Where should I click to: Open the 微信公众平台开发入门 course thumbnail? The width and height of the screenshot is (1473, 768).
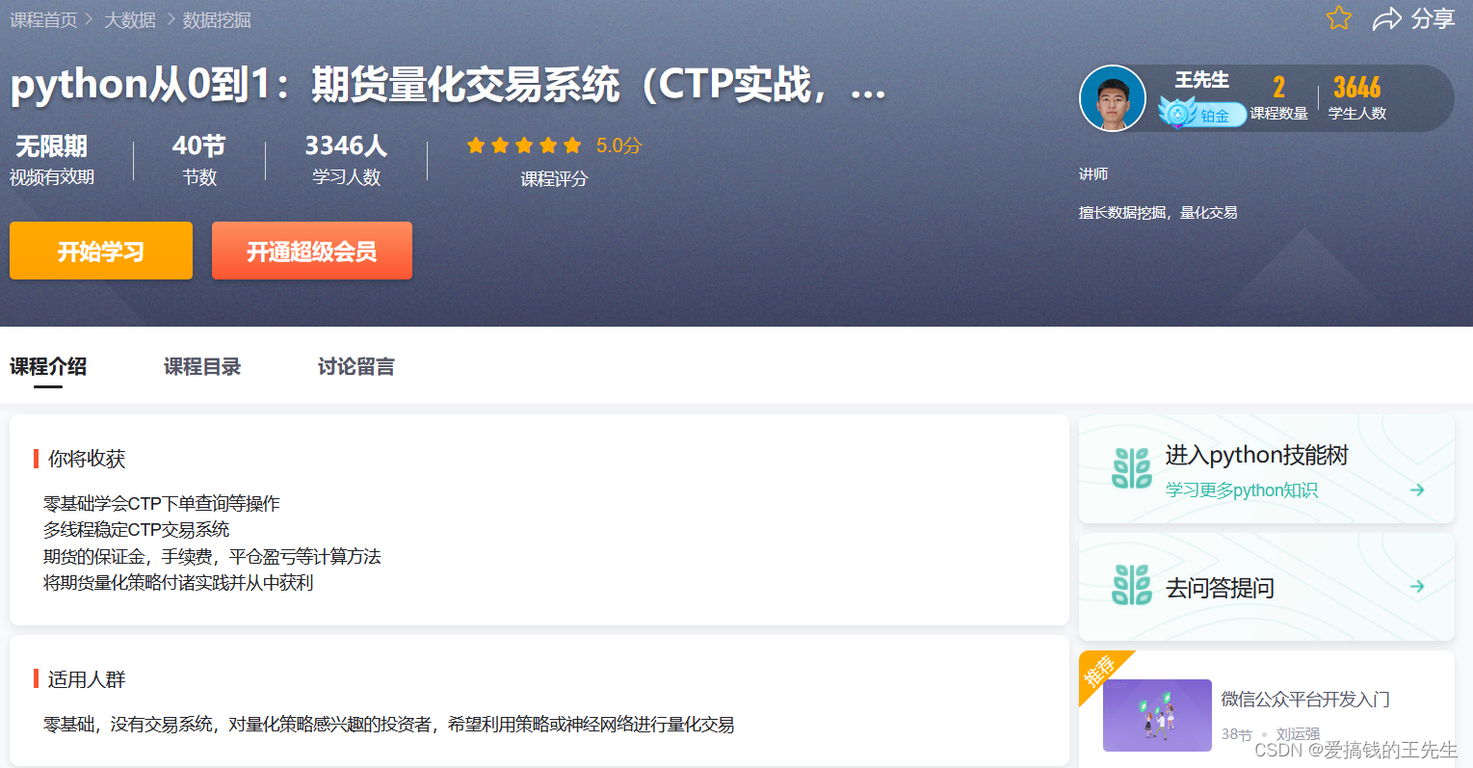(1157, 715)
